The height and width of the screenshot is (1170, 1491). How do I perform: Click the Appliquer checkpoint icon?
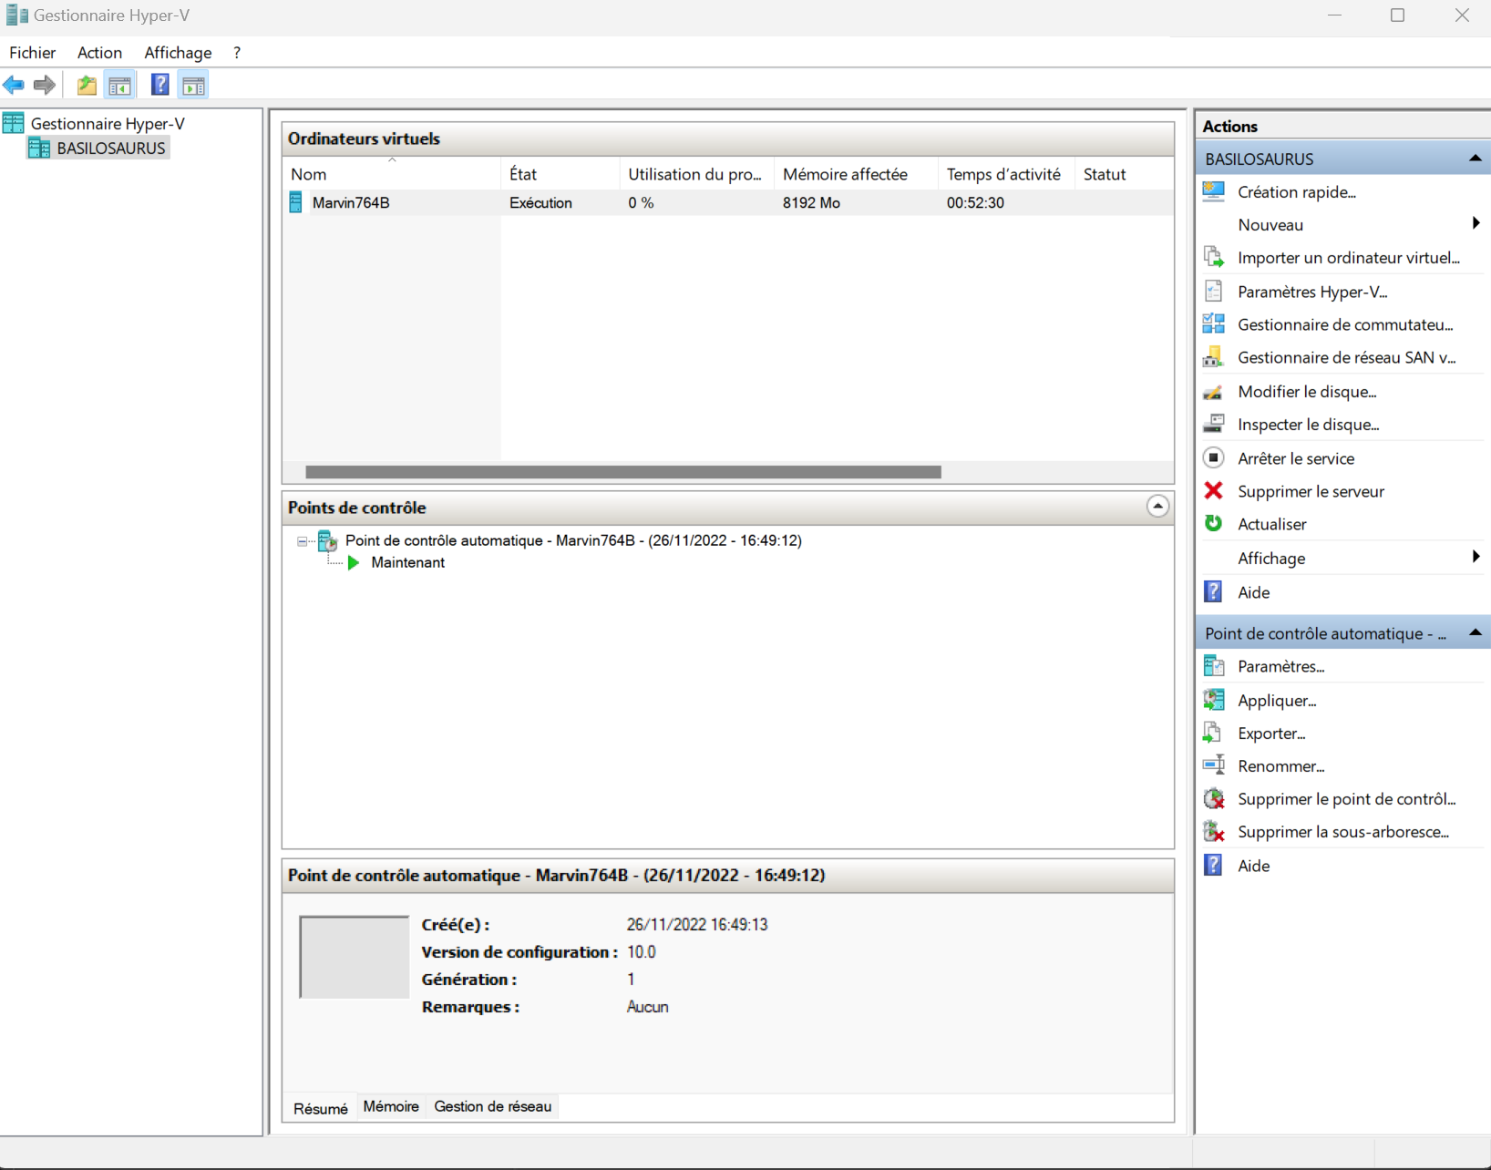point(1213,700)
